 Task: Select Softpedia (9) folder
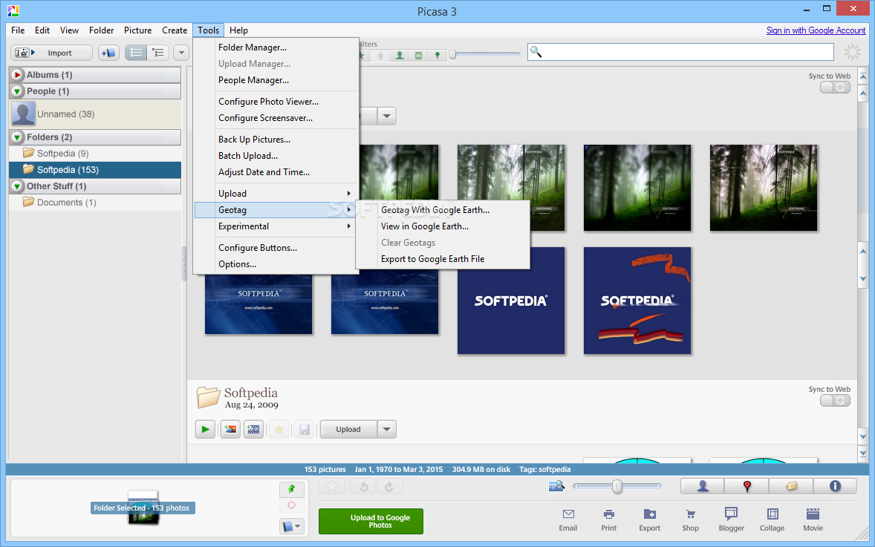pos(95,154)
